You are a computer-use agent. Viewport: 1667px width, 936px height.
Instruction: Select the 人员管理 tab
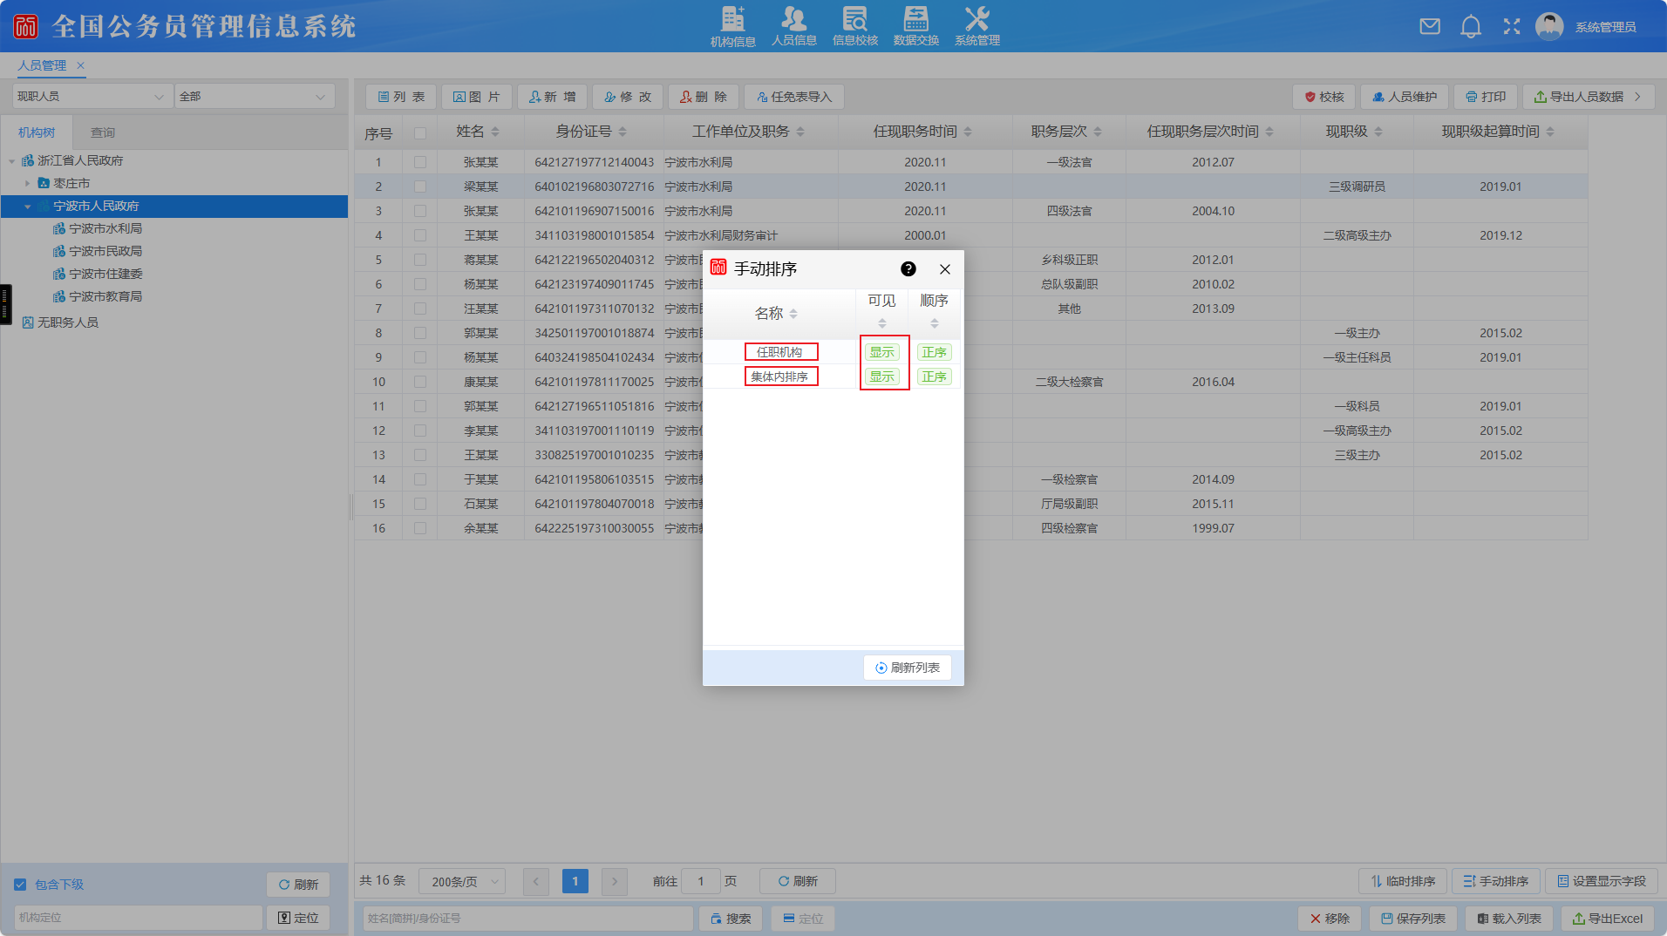click(x=42, y=65)
